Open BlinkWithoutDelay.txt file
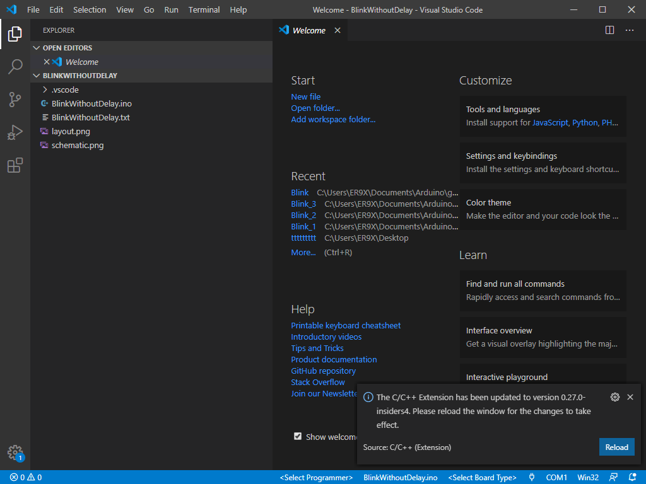This screenshot has width=646, height=484. (151, 118)
